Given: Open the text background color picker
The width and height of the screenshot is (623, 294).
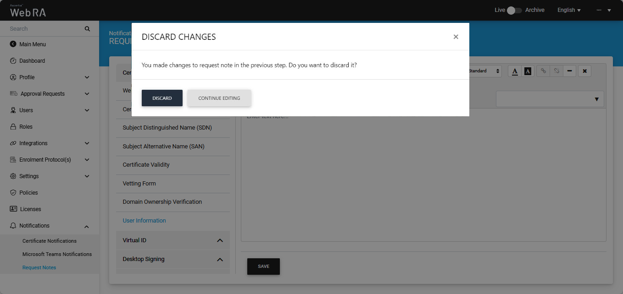Looking at the screenshot, I should (x=528, y=71).
